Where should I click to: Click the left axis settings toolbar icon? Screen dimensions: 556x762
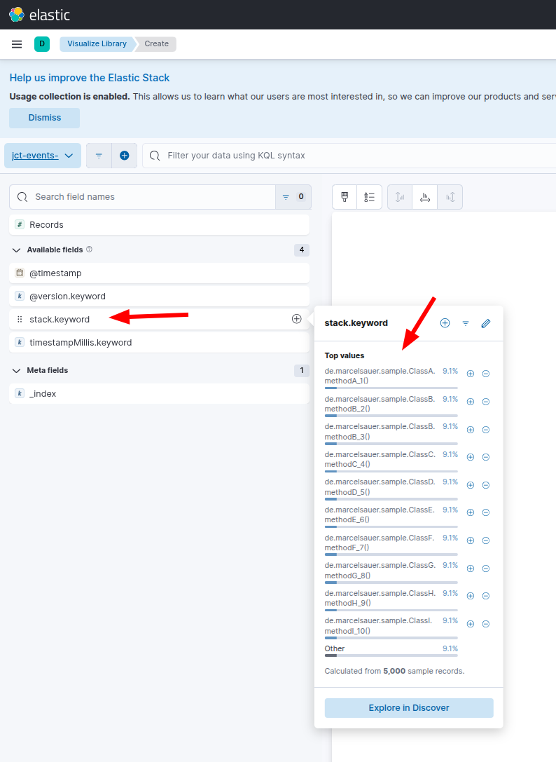click(400, 197)
